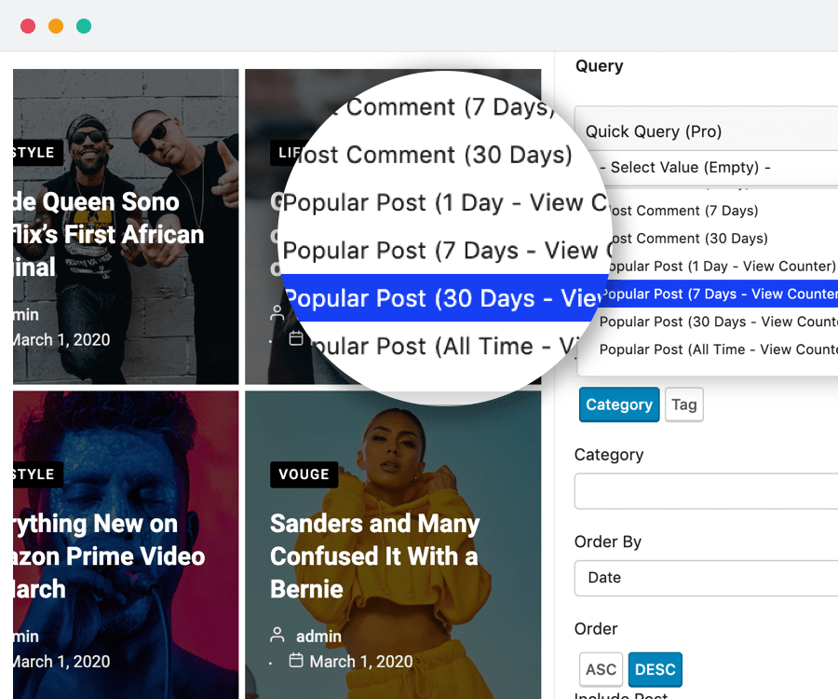Switch the filter to Tag

point(684,404)
